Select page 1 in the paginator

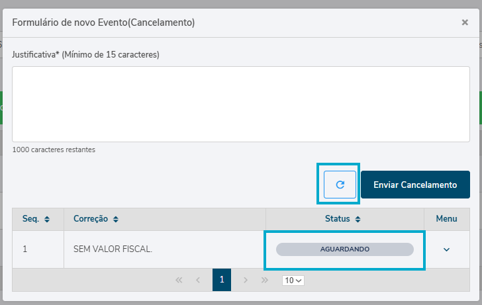coord(222,280)
